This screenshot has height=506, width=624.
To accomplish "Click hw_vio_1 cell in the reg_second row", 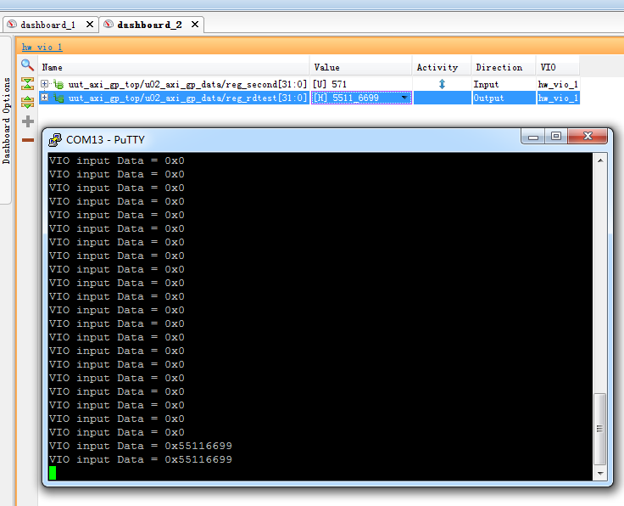I will [558, 84].
